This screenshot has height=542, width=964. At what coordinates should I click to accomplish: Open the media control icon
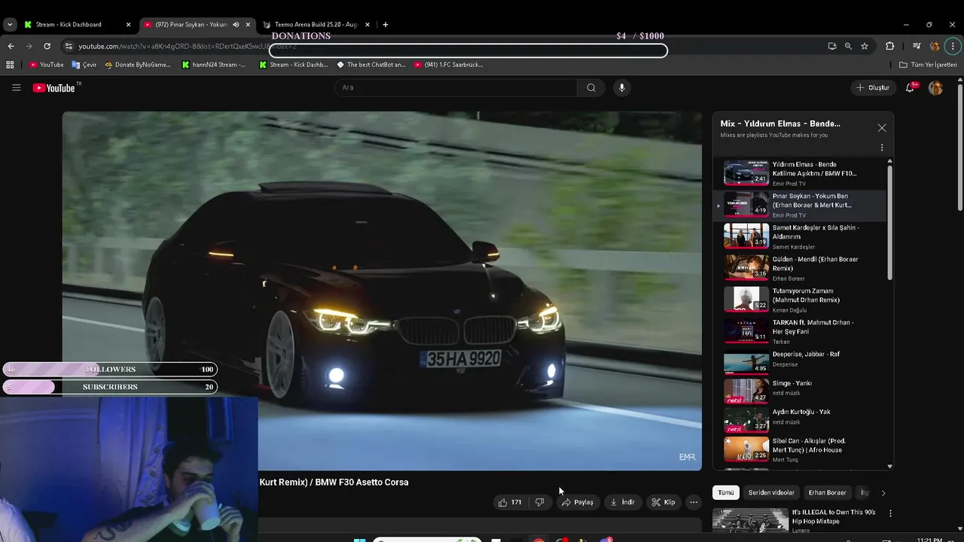(917, 46)
